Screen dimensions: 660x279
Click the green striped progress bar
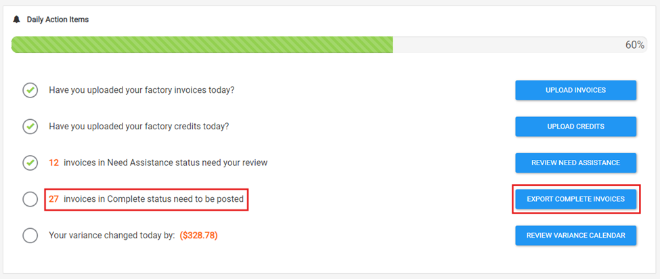[202, 45]
